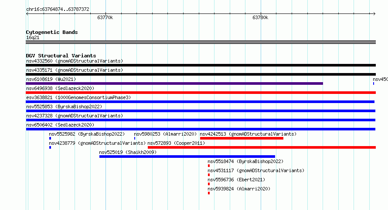
Task: Click the 16q21 band label
Action: (33, 37)
